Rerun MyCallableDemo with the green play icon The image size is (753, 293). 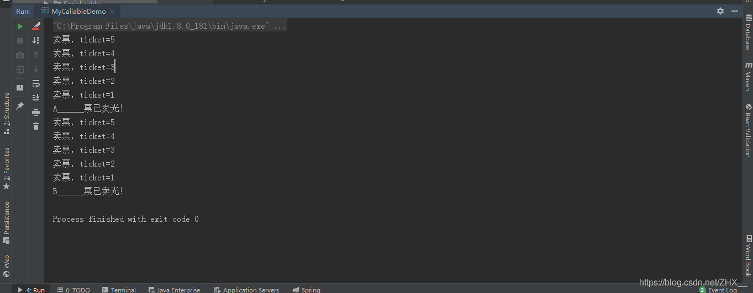click(20, 26)
